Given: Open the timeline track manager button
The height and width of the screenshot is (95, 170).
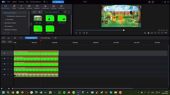Looking at the screenshot, I should (x=4, y=42).
